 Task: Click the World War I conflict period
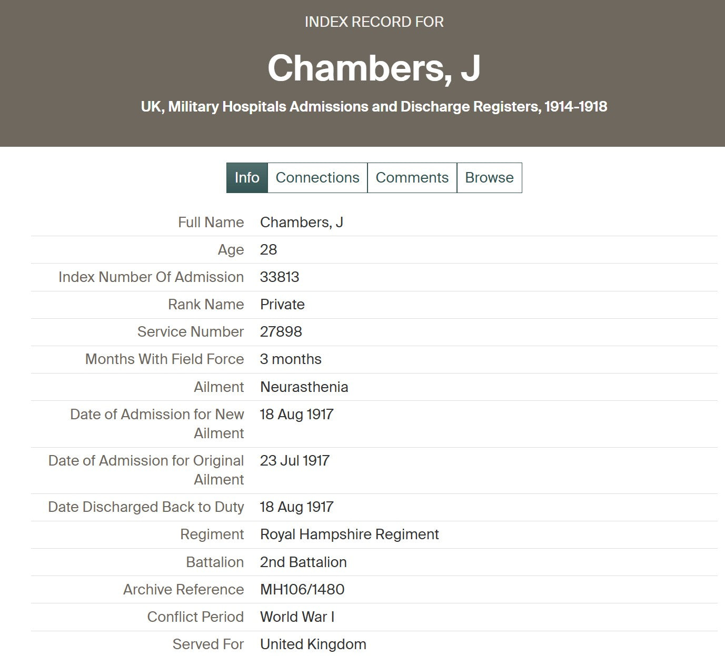coord(297,617)
